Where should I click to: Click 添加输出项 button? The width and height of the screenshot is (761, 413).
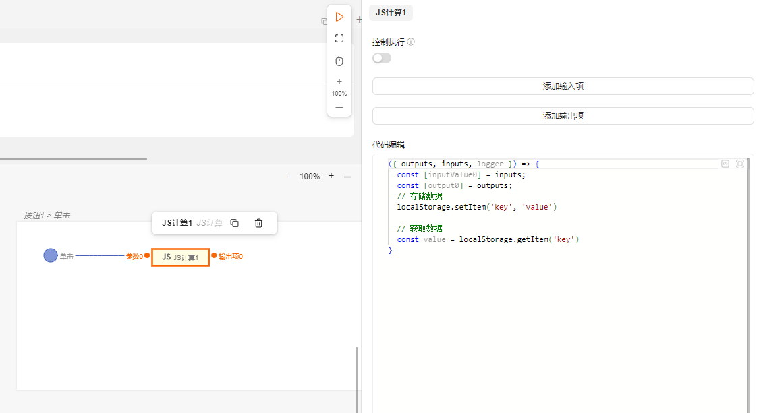[563, 116]
